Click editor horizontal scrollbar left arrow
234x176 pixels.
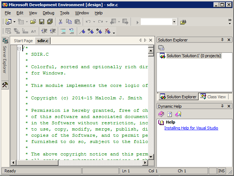(x=13, y=162)
